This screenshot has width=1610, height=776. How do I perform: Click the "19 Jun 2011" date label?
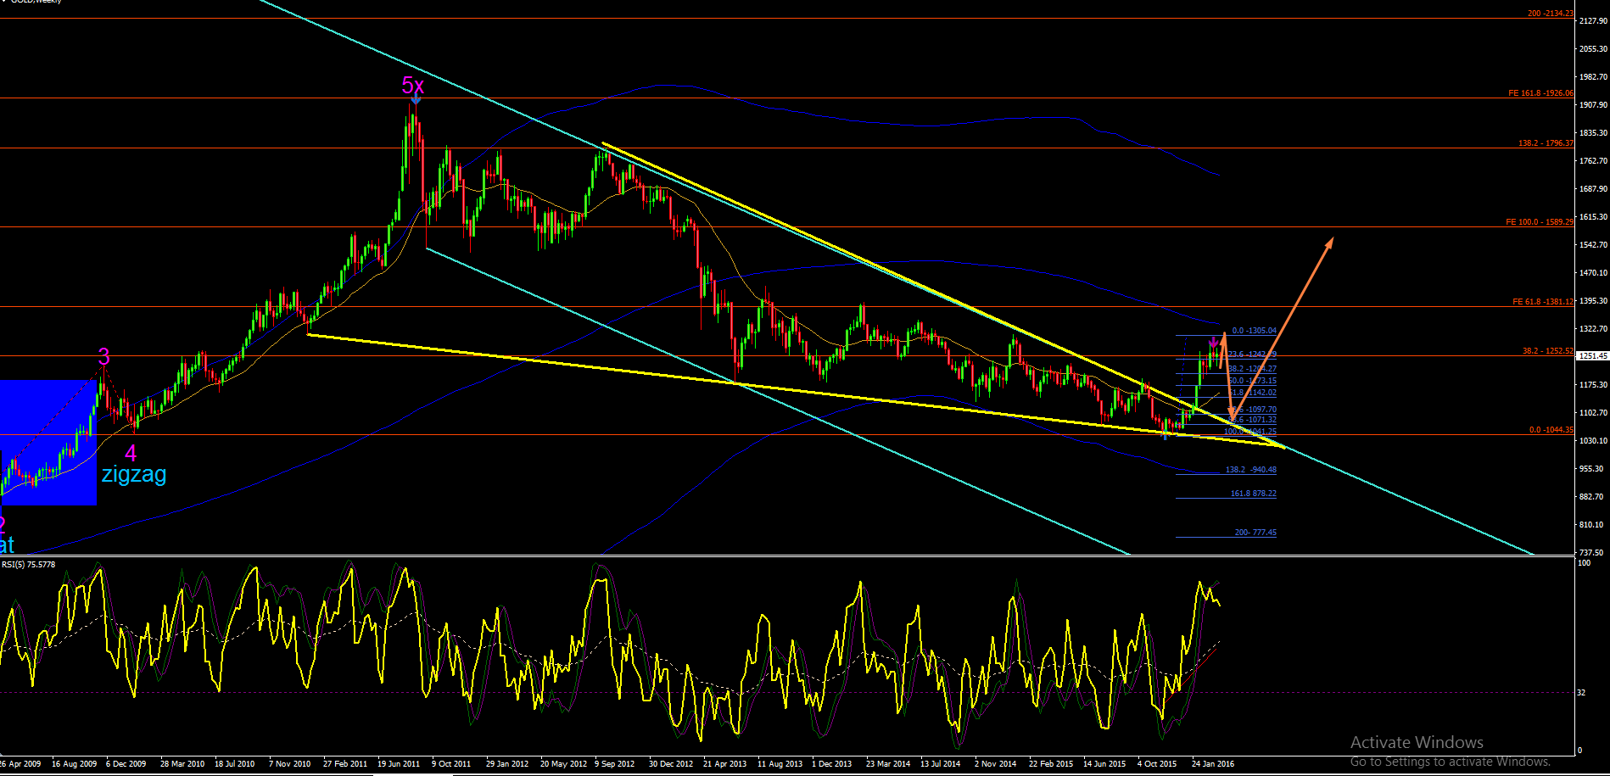tap(399, 764)
